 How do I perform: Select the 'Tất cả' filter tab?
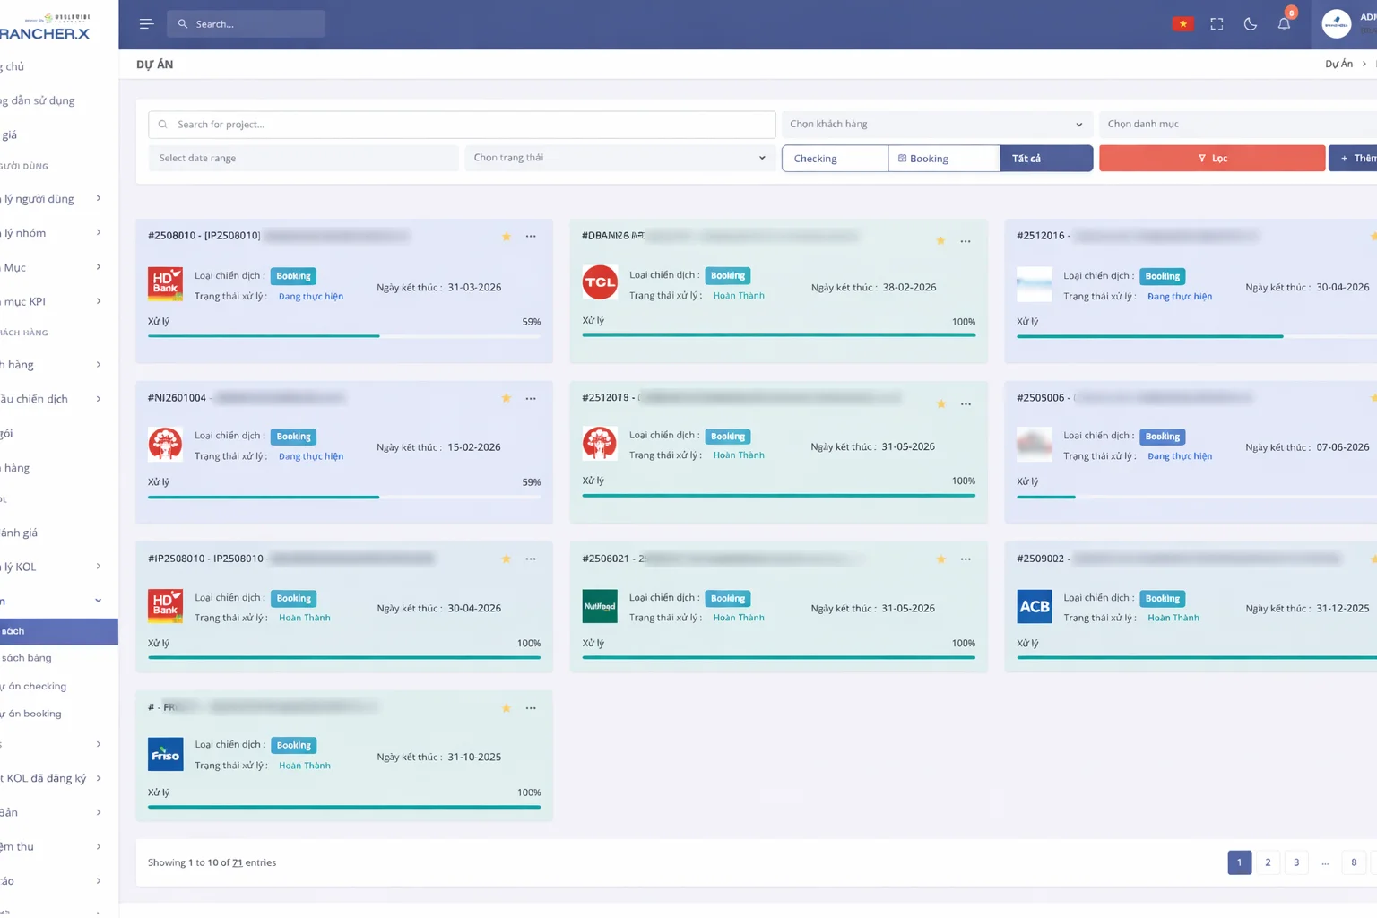(x=1045, y=159)
